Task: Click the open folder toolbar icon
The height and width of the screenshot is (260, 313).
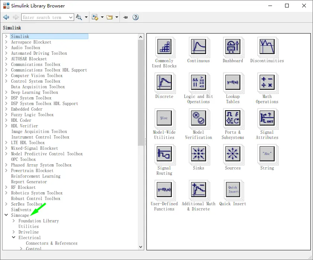Action: [110, 18]
